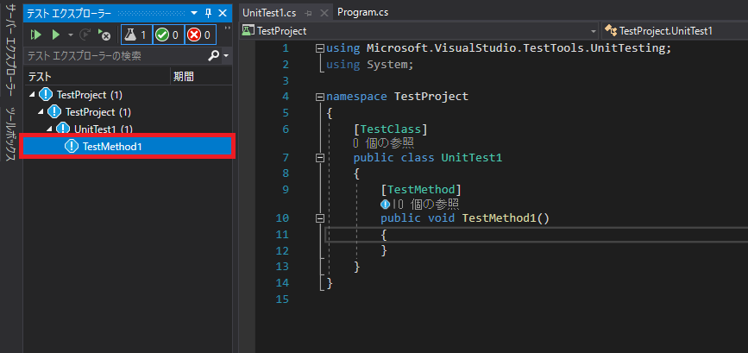Viewport: 748px width, 353px height.
Task: Click the Cancel test run icon
Action: (104, 35)
